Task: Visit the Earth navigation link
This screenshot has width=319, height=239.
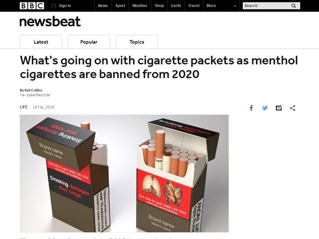Action: [176, 5]
